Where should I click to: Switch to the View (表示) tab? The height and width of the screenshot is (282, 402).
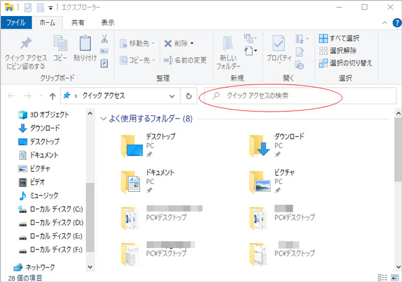108,23
